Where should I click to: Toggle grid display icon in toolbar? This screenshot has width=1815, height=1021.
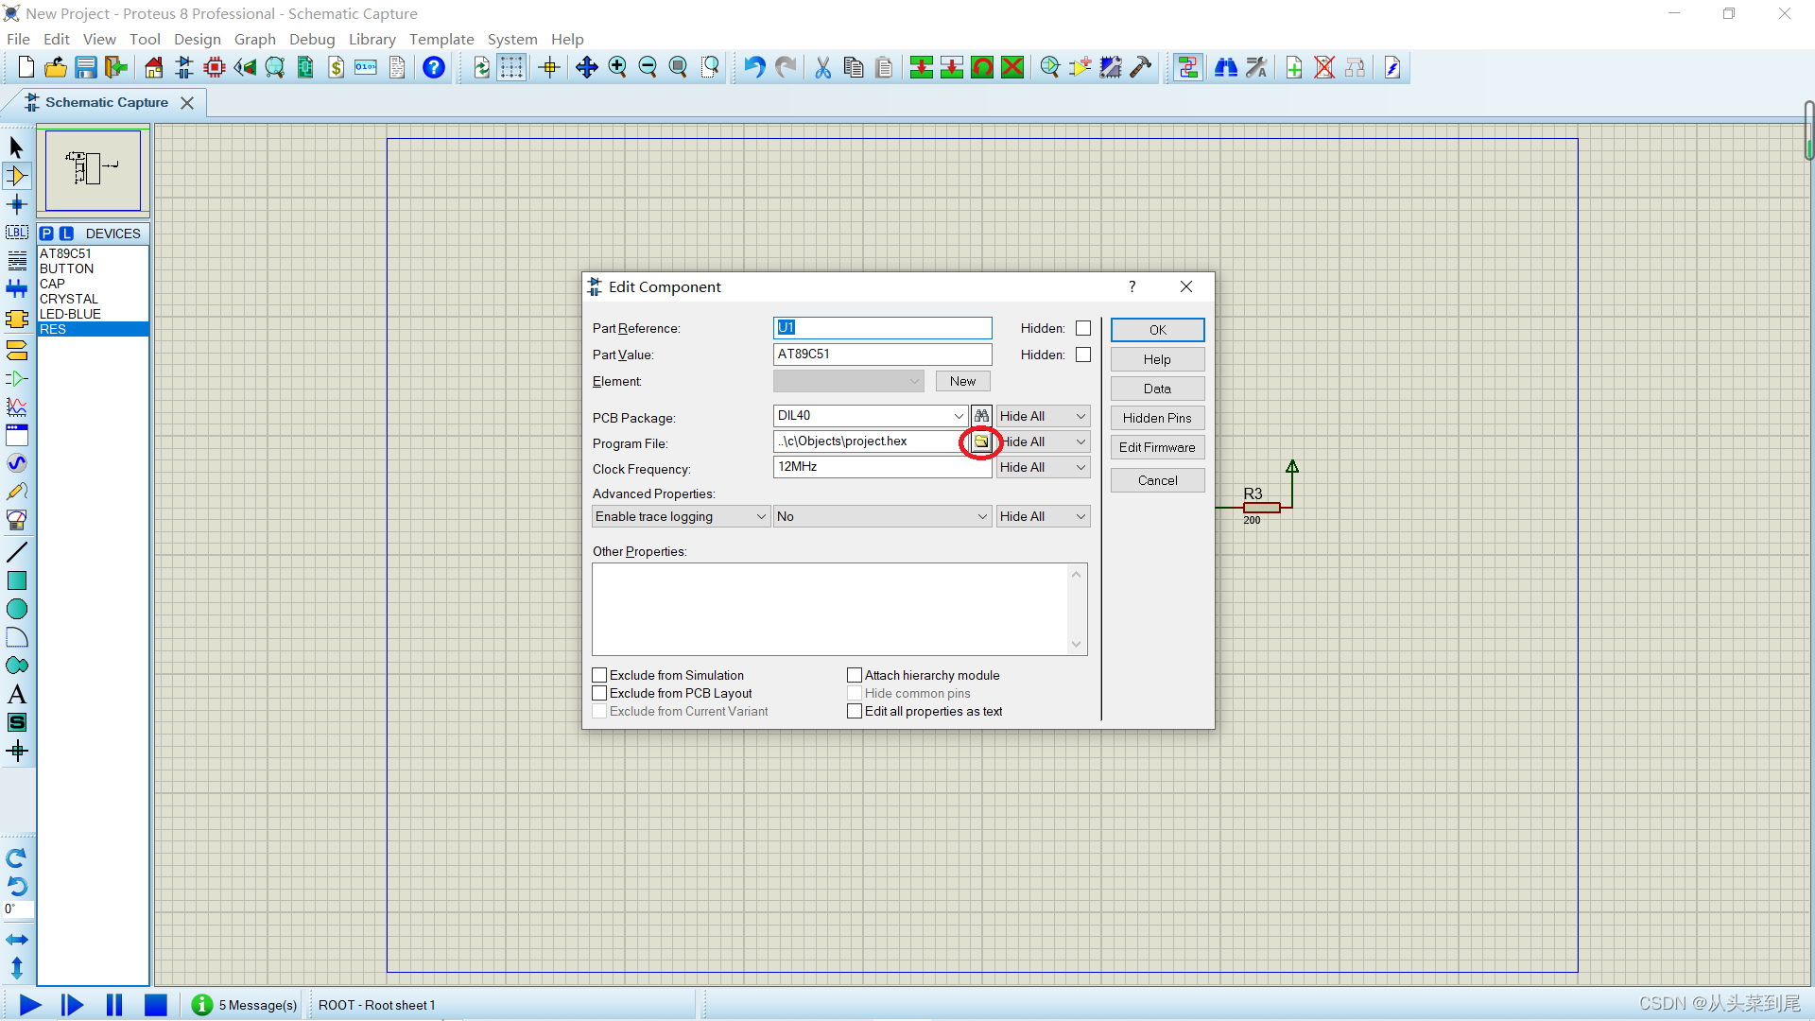click(x=511, y=67)
